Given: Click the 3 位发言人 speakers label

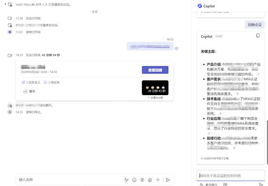Looking at the screenshot, I should 31,83.
